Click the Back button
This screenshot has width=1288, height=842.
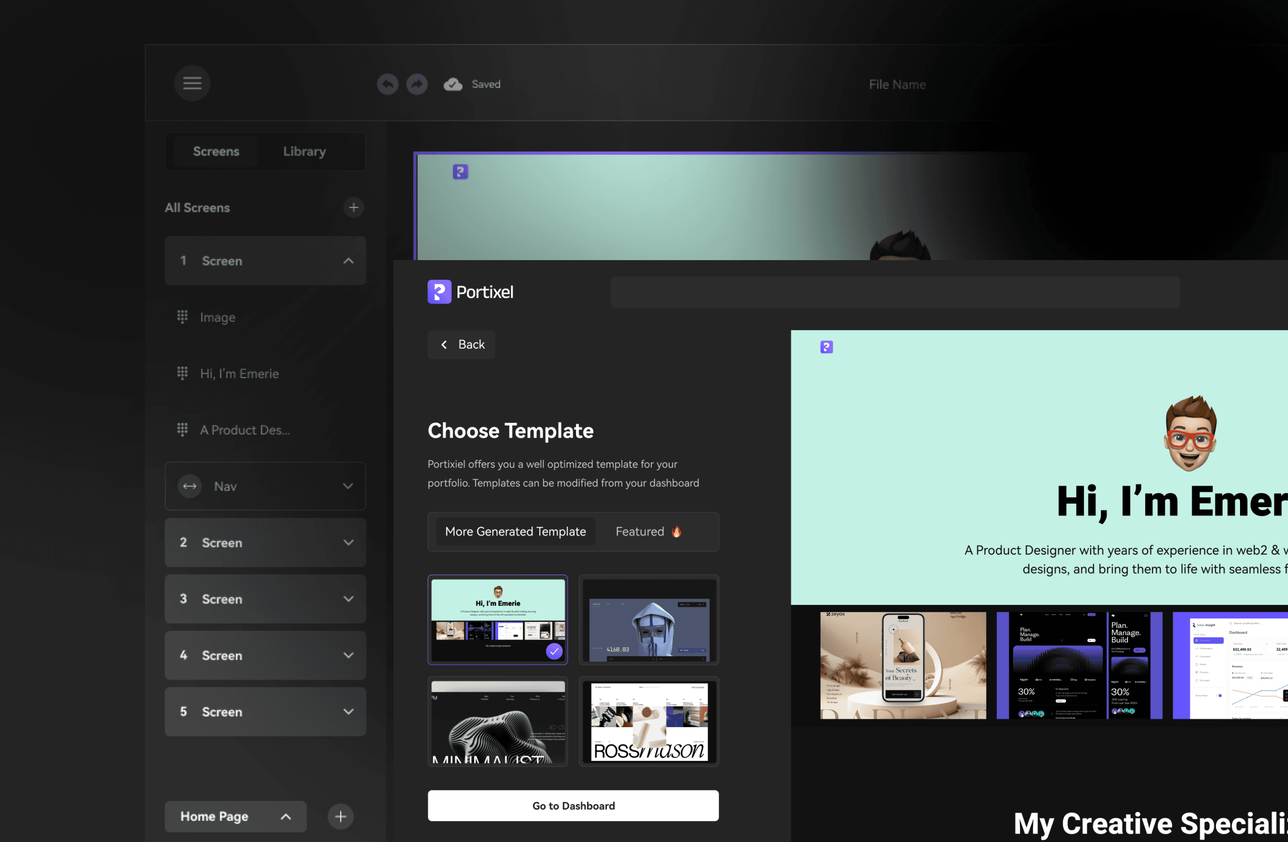(x=461, y=345)
